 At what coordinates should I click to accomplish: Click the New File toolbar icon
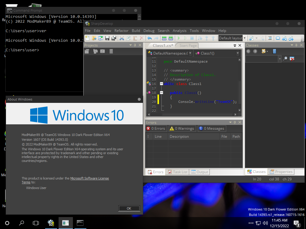point(87,38)
